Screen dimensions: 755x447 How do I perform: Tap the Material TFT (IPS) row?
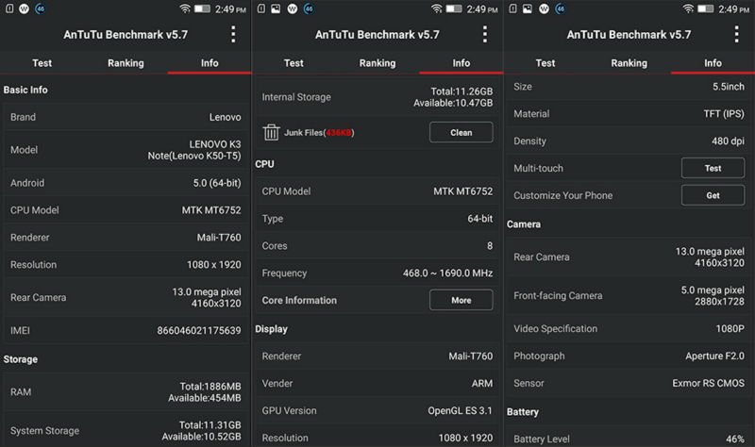pyautogui.click(x=629, y=113)
